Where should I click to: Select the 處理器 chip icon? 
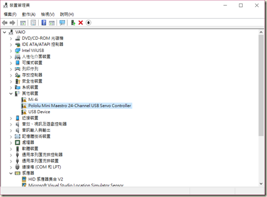click(x=17, y=142)
